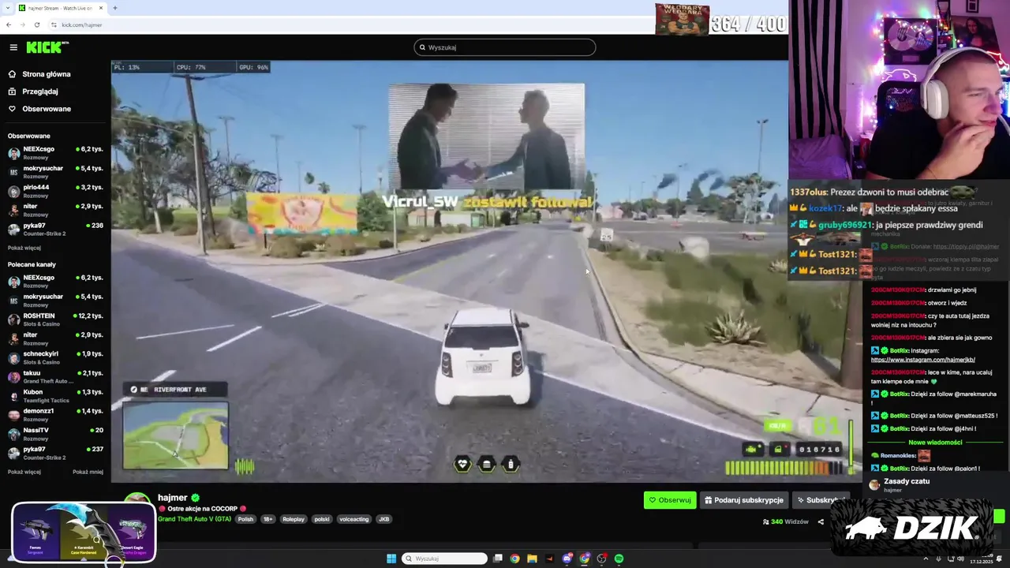Click the Wyszukaj search field on Kick
This screenshot has height=568, width=1010.
point(505,47)
